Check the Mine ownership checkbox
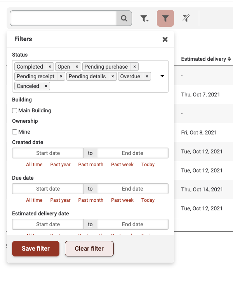Viewport: 233px width, 282px height. tap(15, 132)
